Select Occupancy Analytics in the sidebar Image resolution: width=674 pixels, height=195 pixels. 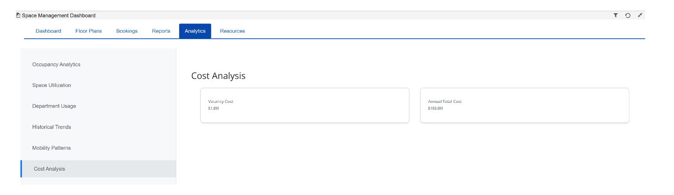click(56, 64)
